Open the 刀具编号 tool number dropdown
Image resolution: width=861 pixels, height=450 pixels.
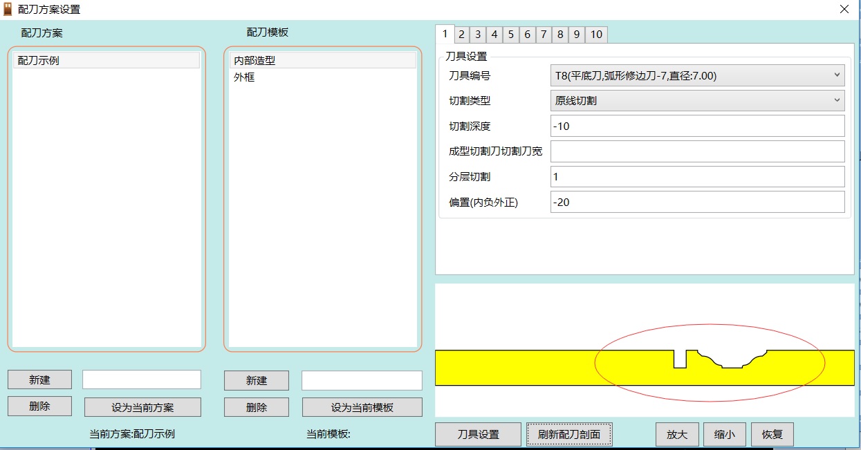point(697,75)
